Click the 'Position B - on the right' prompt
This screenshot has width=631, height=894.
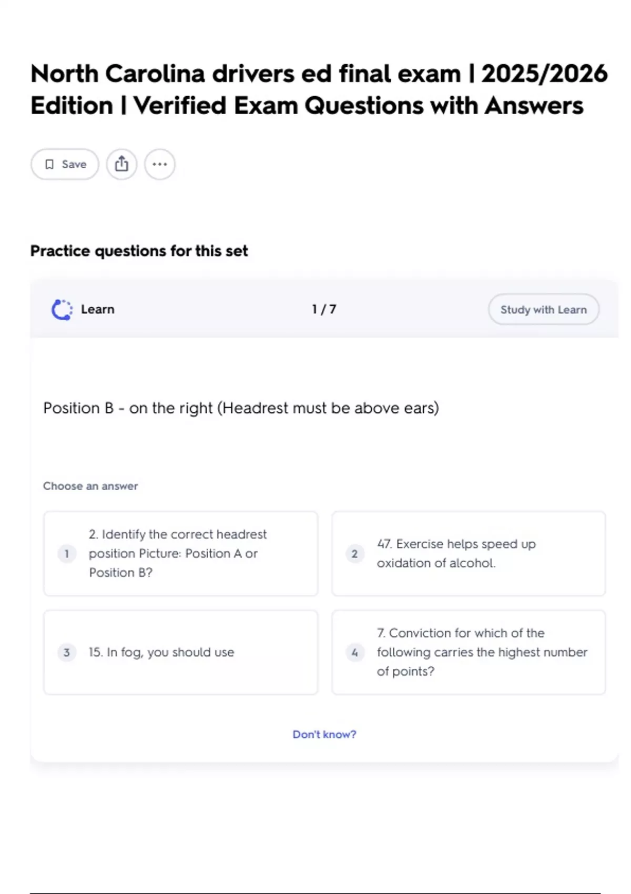[x=241, y=408]
